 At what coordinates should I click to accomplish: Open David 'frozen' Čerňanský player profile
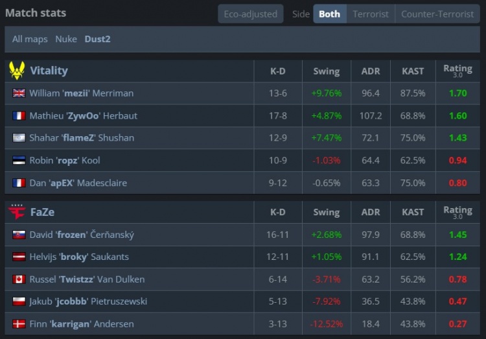pyautogui.click(x=82, y=235)
